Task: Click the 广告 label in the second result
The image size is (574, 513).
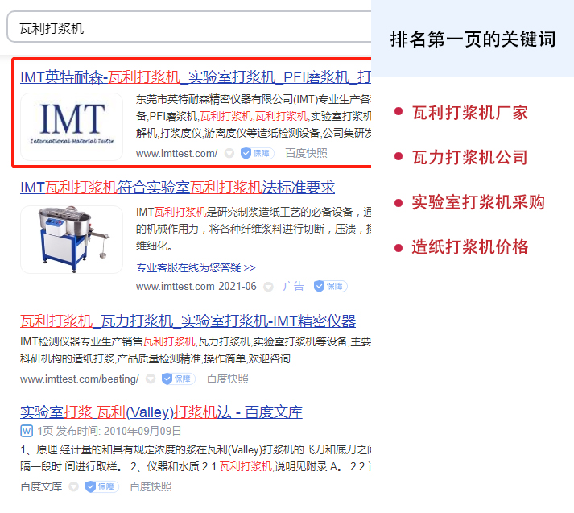Action: point(295,286)
